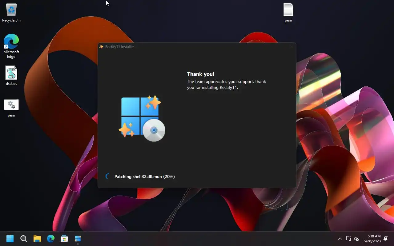Select the peni text document at the desktop's top right
The width and height of the screenshot is (394, 246).
288,13
